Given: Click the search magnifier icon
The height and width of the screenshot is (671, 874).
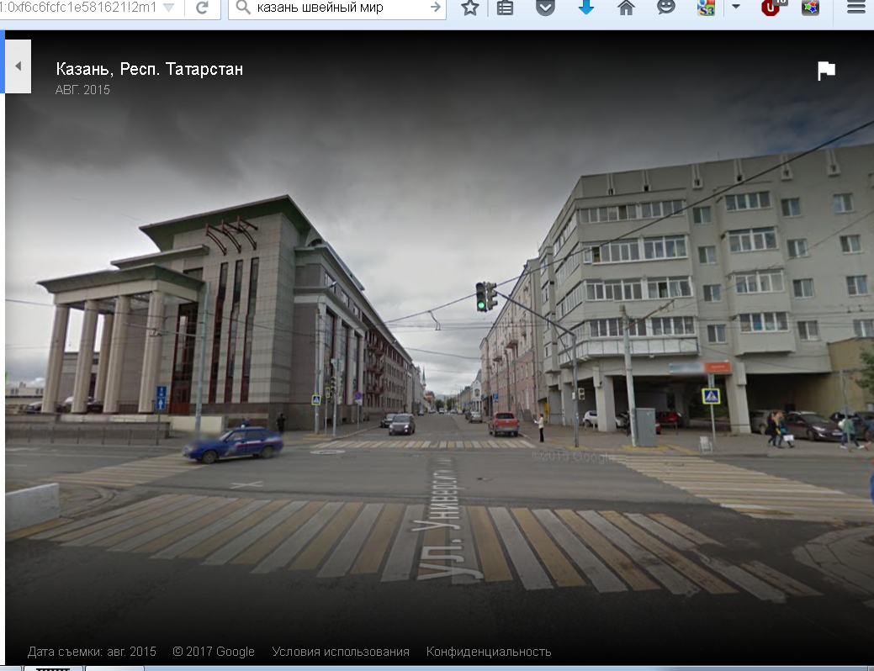Looking at the screenshot, I should [x=242, y=8].
